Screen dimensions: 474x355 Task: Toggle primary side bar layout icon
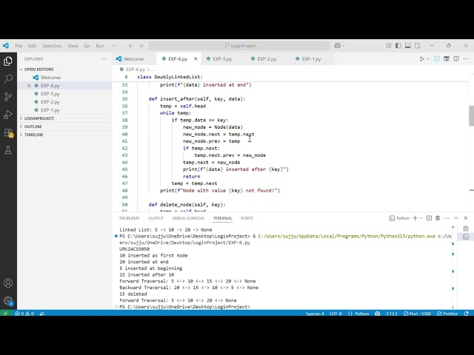pos(398,46)
